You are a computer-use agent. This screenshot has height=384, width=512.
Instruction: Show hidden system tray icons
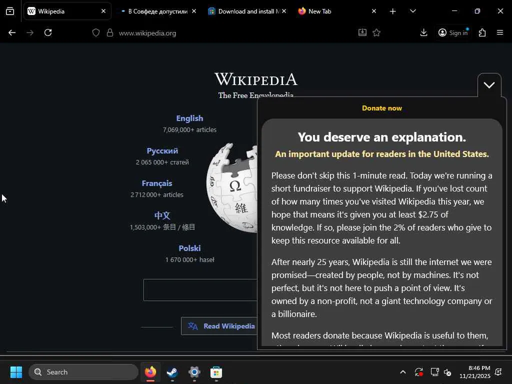click(x=403, y=372)
